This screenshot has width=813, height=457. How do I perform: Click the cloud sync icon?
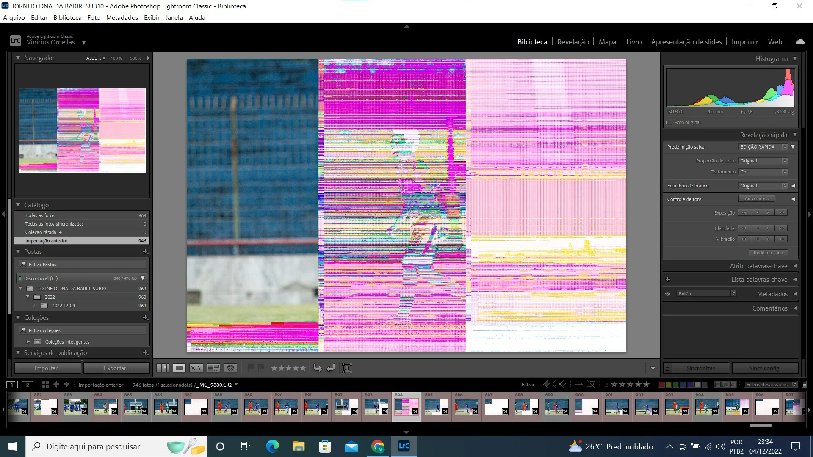click(x=800, y=42)
